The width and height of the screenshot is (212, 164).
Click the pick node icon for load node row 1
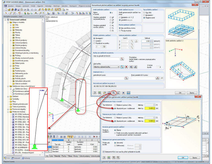pos(132,41)
